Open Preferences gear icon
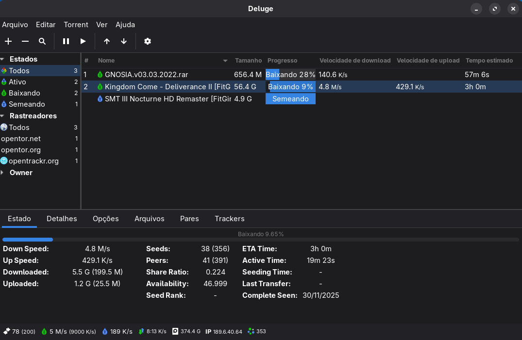Screen dimensions: 522x340 tap(148, 41)
